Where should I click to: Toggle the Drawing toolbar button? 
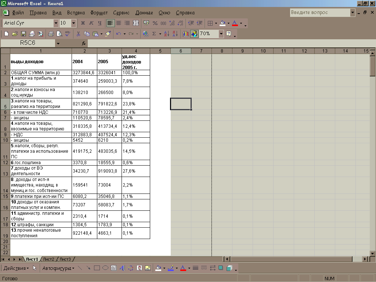[194, 34]
